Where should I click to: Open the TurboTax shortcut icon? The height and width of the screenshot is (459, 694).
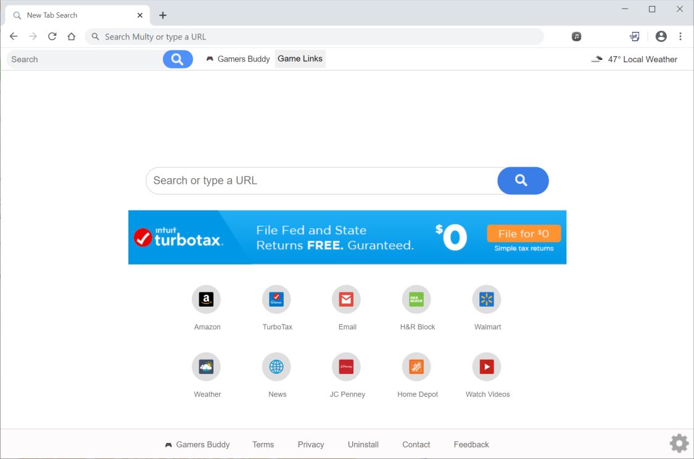(276, 299)
